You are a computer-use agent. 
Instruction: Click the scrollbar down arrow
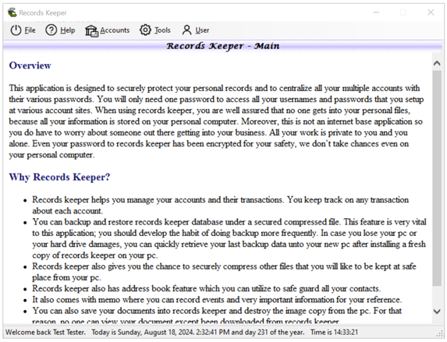(437, 312)
